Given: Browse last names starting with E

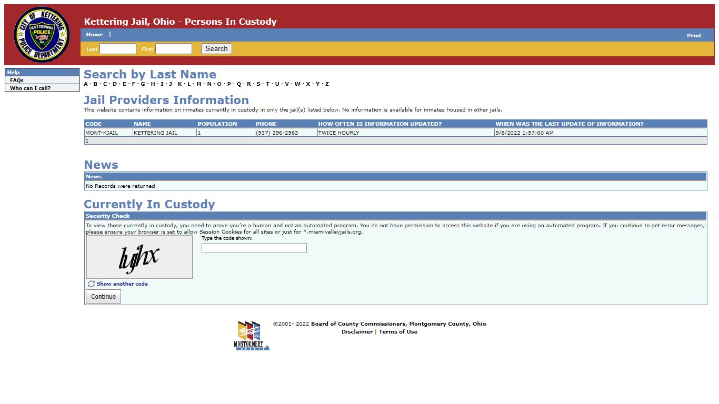Looking at the screenshot, I should [x=124, y=84].
